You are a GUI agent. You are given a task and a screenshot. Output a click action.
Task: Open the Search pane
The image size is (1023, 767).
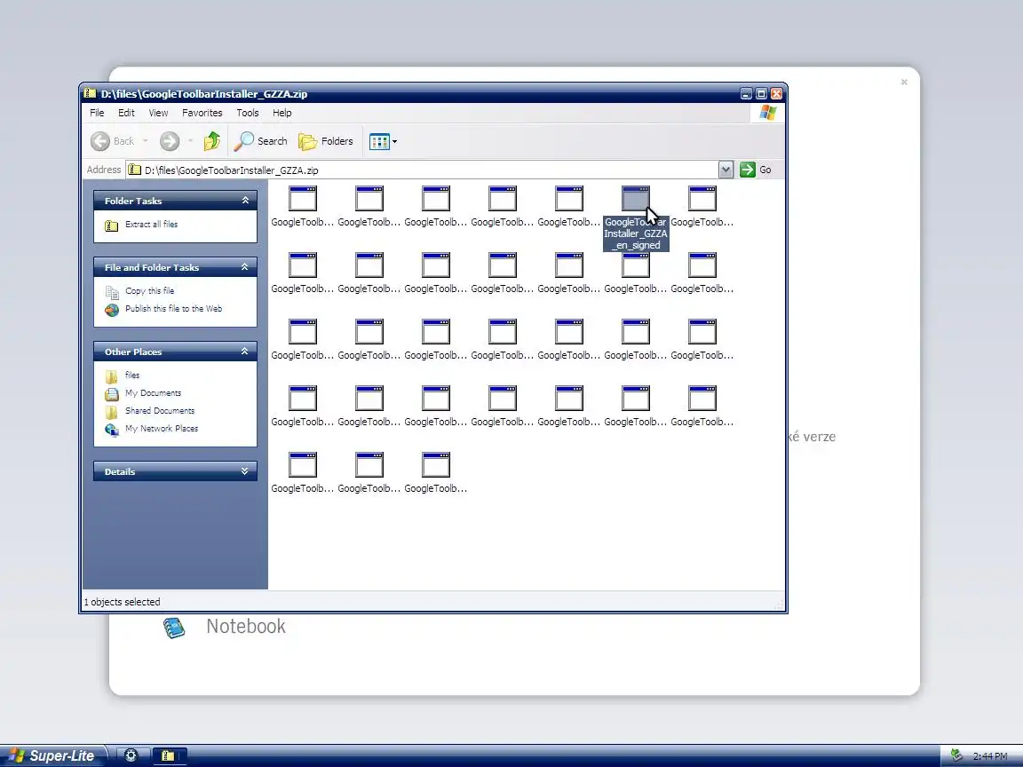pyautogui.click(x=261, y=141)
